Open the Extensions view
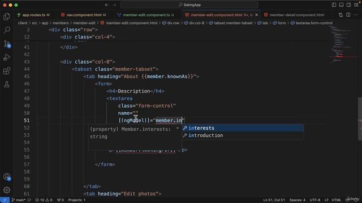The height and width of the screenshot is (203, 362). pyautogui.click(x=7, y=71)
